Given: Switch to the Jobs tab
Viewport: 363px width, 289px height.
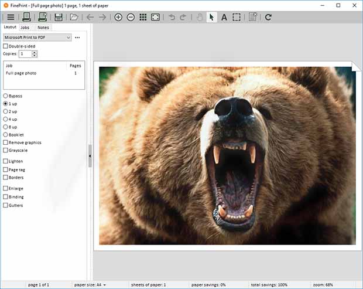Looking at the screenshot, I should click(25, 28).
